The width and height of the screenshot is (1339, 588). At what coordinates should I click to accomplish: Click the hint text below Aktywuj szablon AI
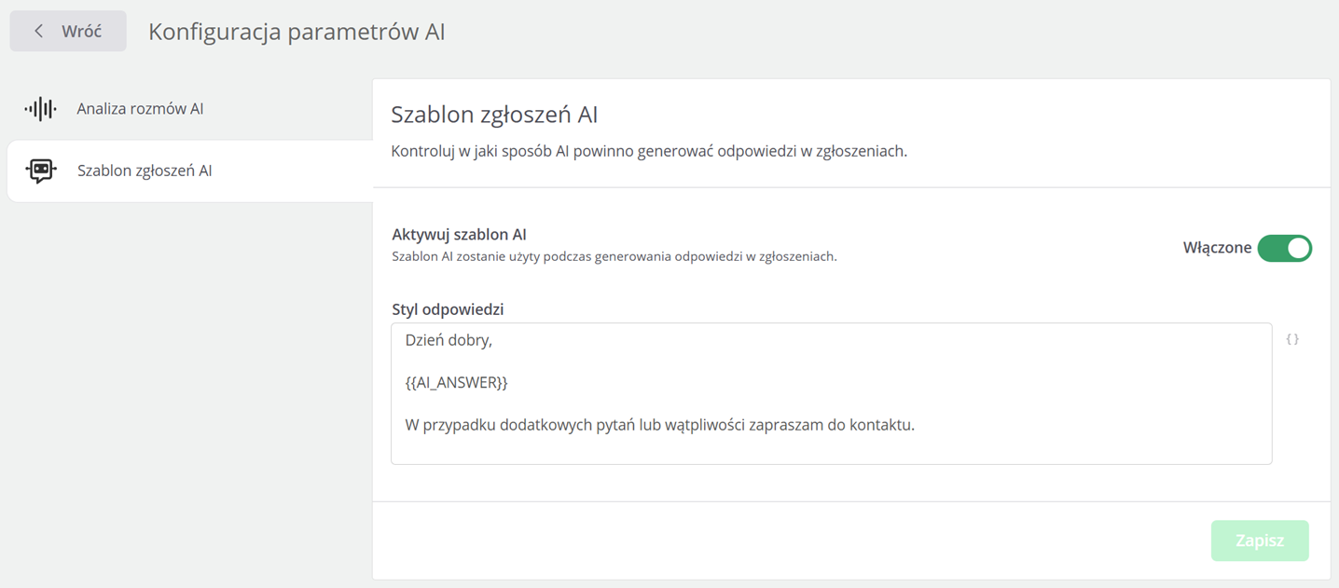coord(614,256)
